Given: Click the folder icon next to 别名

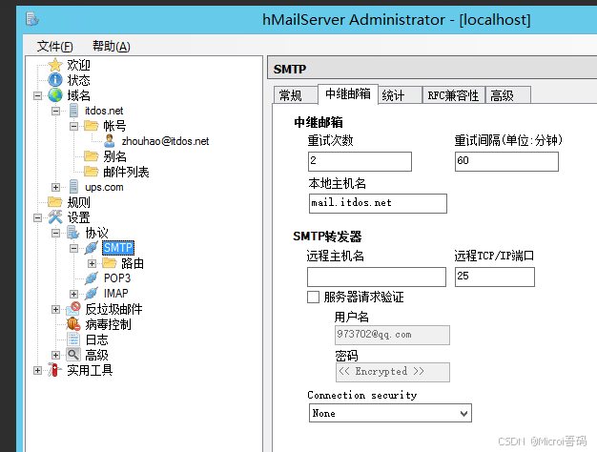Looking at the screenshot, I should pos(92,156).
